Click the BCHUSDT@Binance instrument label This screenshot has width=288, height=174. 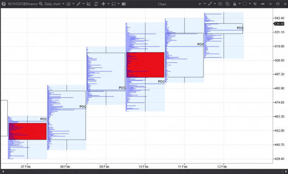coord(23,4)
